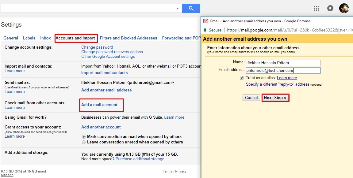Image resolution: width=353 pixels, height=178 pixels.
Task: Switch to the Inbox settings tab
Action: pos(45,38)
